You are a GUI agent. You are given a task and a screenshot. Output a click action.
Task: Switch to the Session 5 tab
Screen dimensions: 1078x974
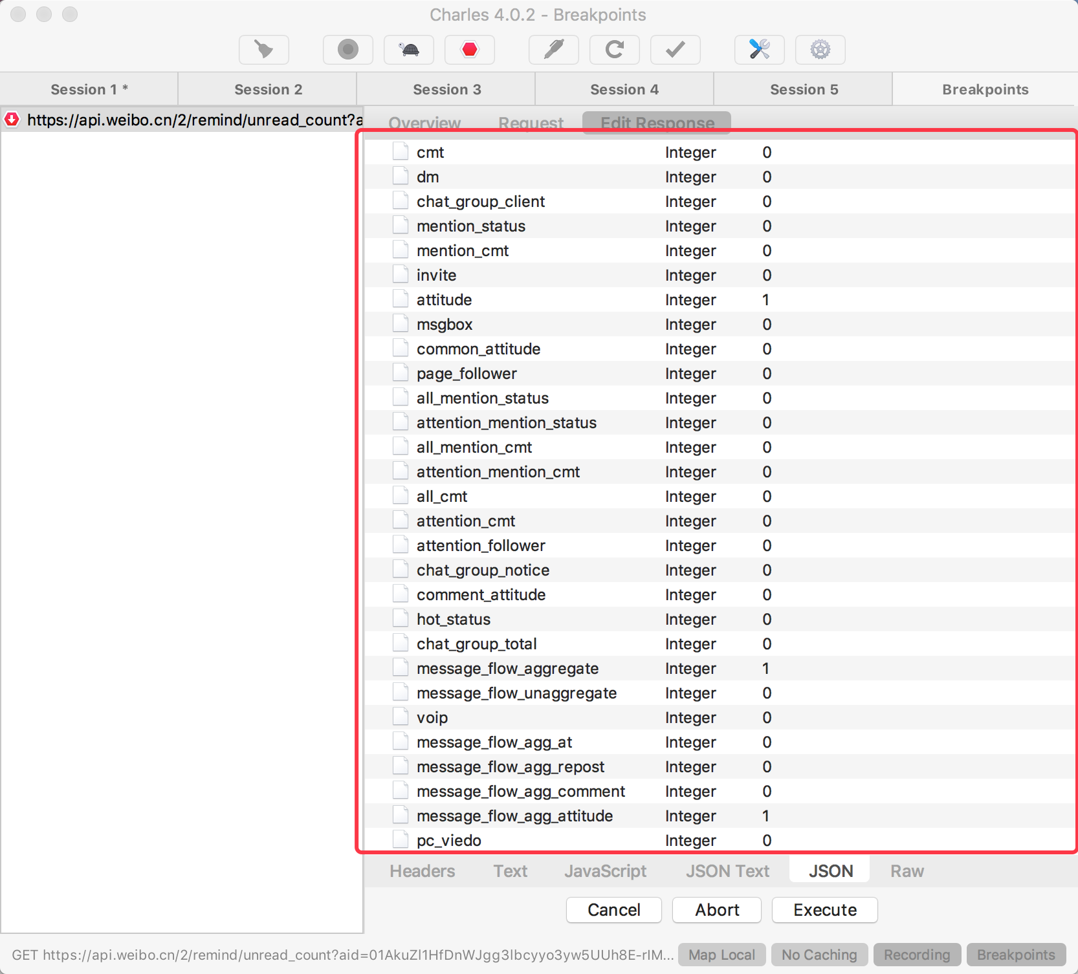coord(804,89)
